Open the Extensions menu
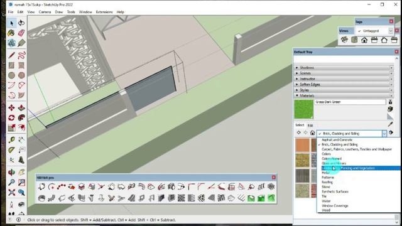Screen dimensions: 402x226 104,12
